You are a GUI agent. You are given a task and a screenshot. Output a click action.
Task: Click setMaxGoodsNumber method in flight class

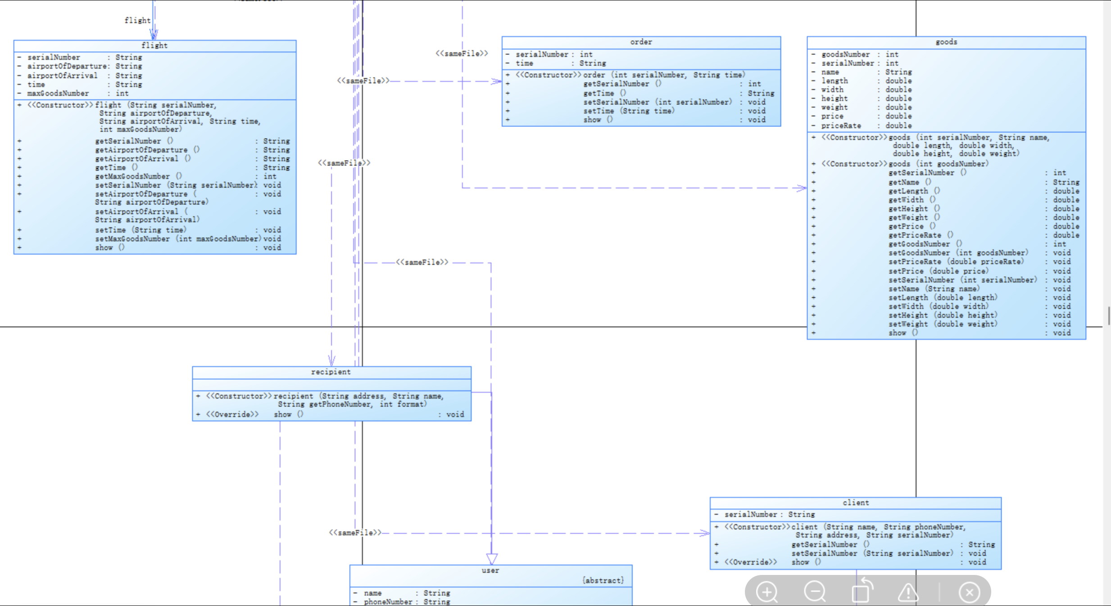132,239
